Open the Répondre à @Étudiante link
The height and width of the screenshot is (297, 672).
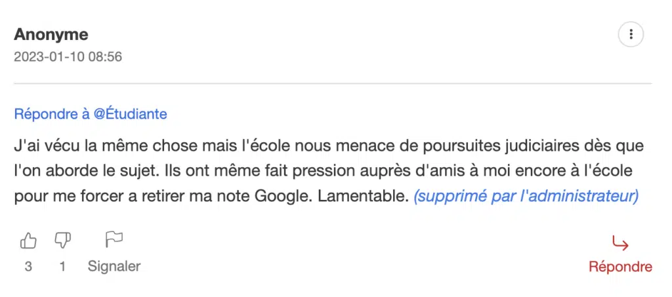tap(91, 114)
